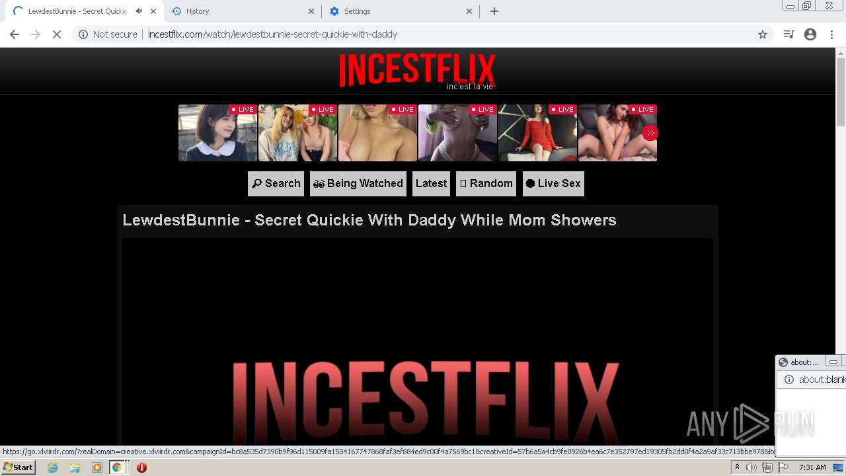
Task: Mute the audio icon on first tab
Action: [139, 11]
